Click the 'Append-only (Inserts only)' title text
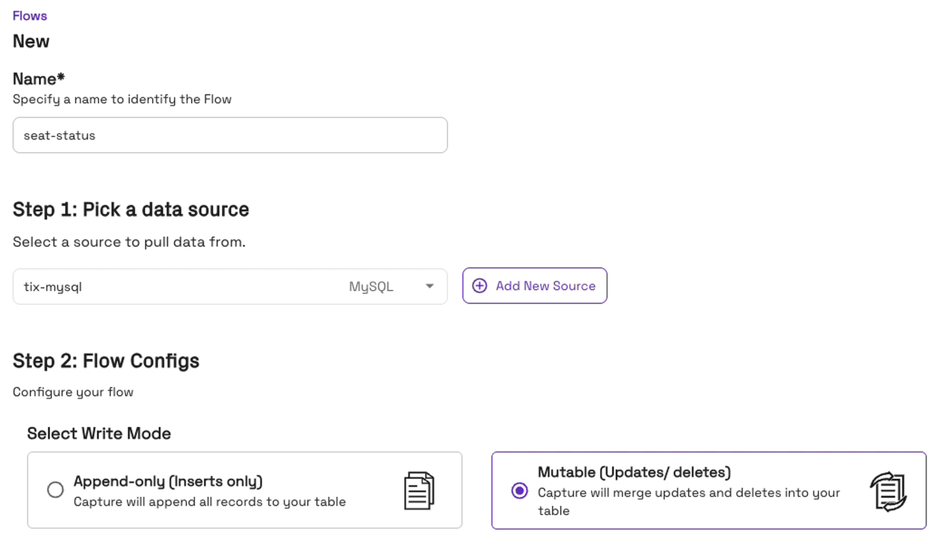Screen dimensions: 943x544 (168, 482)
